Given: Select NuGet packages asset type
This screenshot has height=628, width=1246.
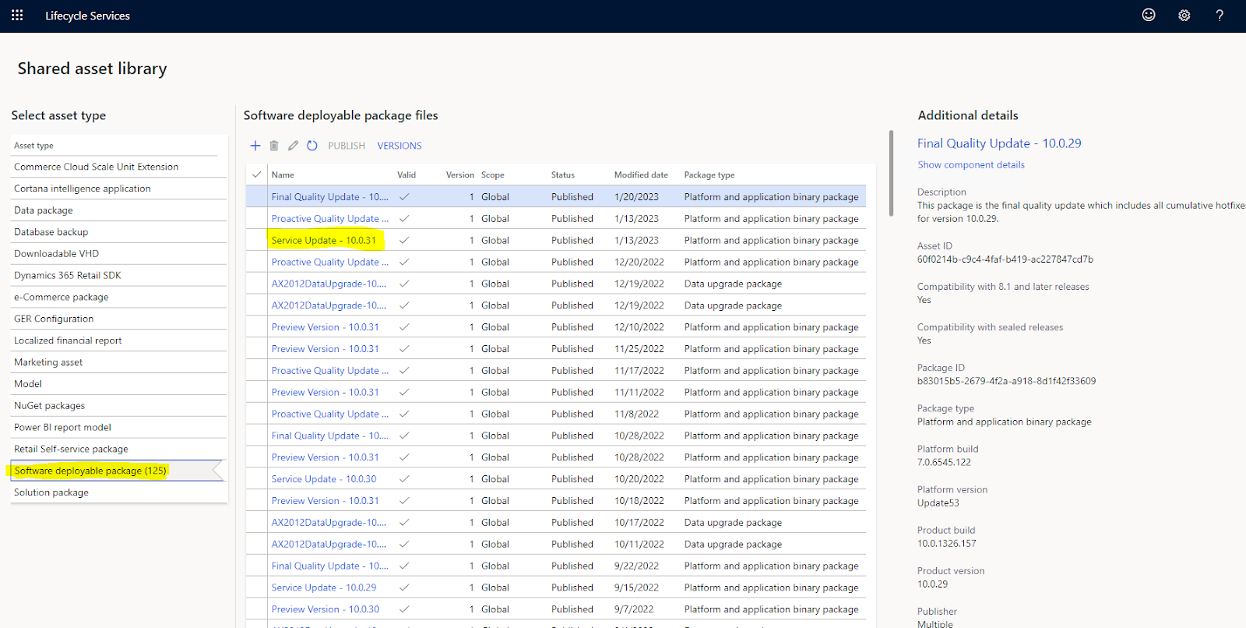Looking at the screenshot, I should point(119,406).
